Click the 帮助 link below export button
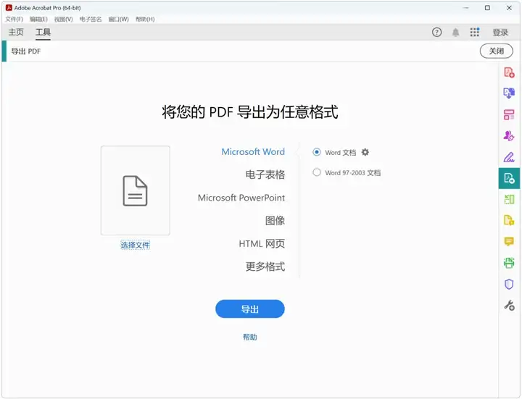This screenshot has height=399, width=522. point(250,337)
